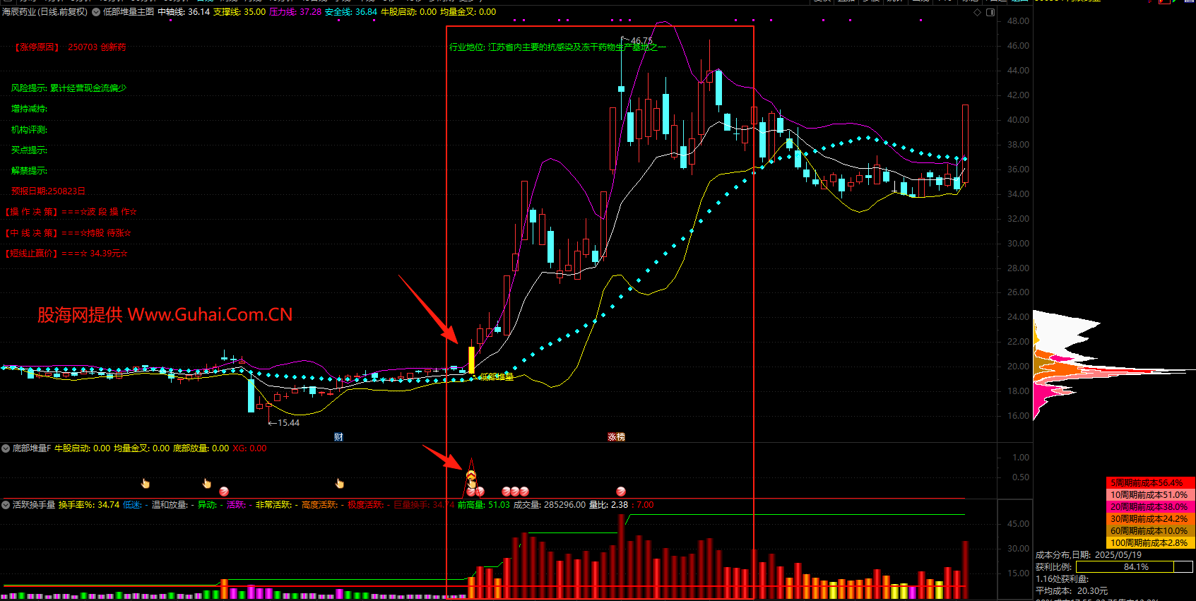Click the 46.75 high price label
Viewport: 1196px width, 601px height.
tap(641, 41)
